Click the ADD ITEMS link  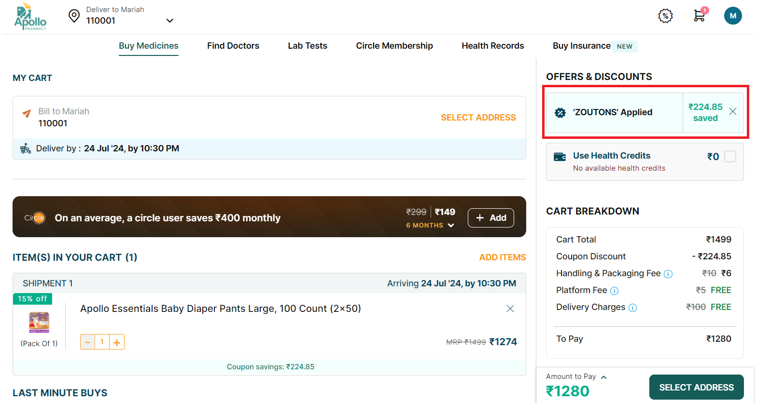click(502, 257)
